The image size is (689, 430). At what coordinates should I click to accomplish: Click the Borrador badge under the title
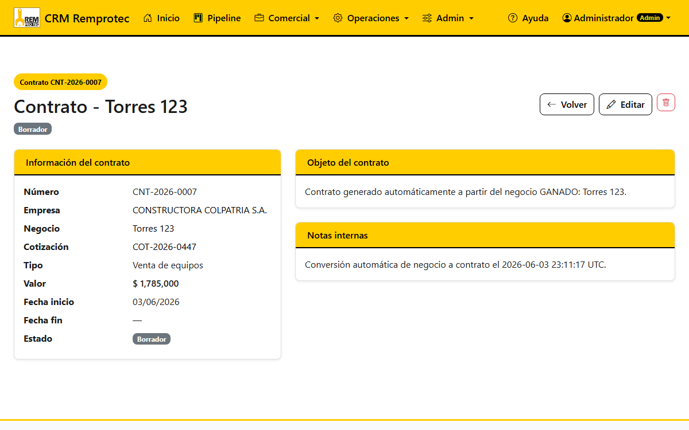tap(33, 130)
